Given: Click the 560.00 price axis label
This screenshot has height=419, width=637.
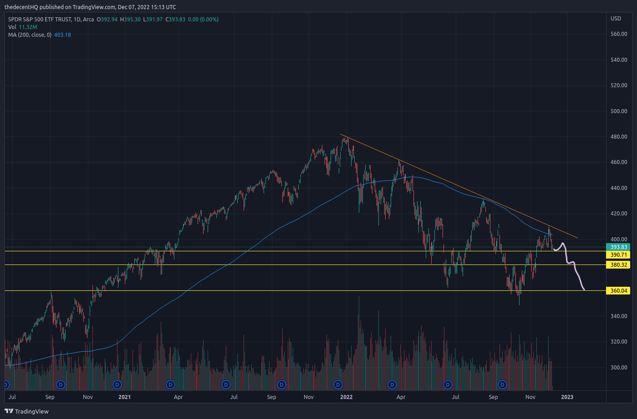Looking at the screenshot, I should (619, 34).
